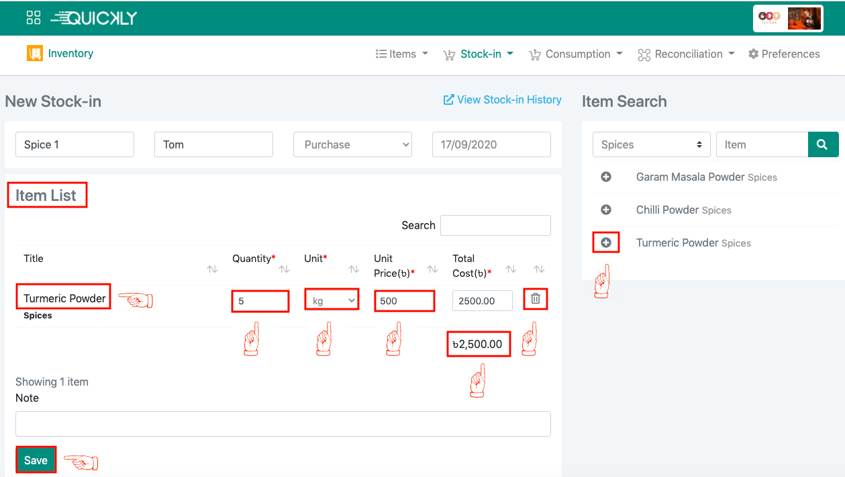This screenshot has height=477, width=845.
Task: Add Garam Masala Powder with plus icon
Action: [x=605, y=177]
